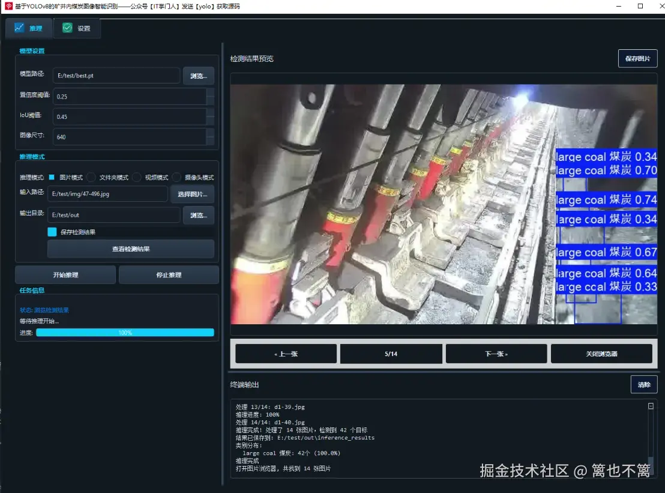Click the chart icon on the 推理 tab
Image resolution: width=665 pixels, height=493 pixels.
[x=20, y=28]
